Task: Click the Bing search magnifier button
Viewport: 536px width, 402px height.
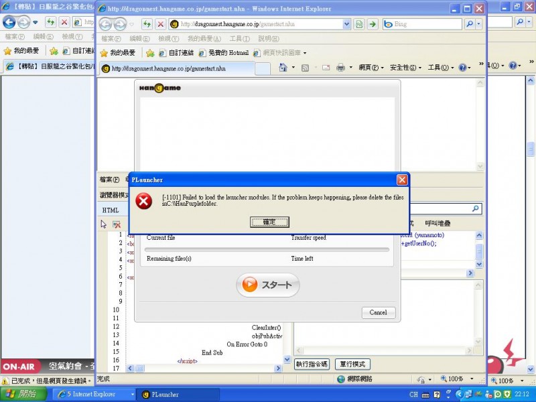Action: pos(470,24)
